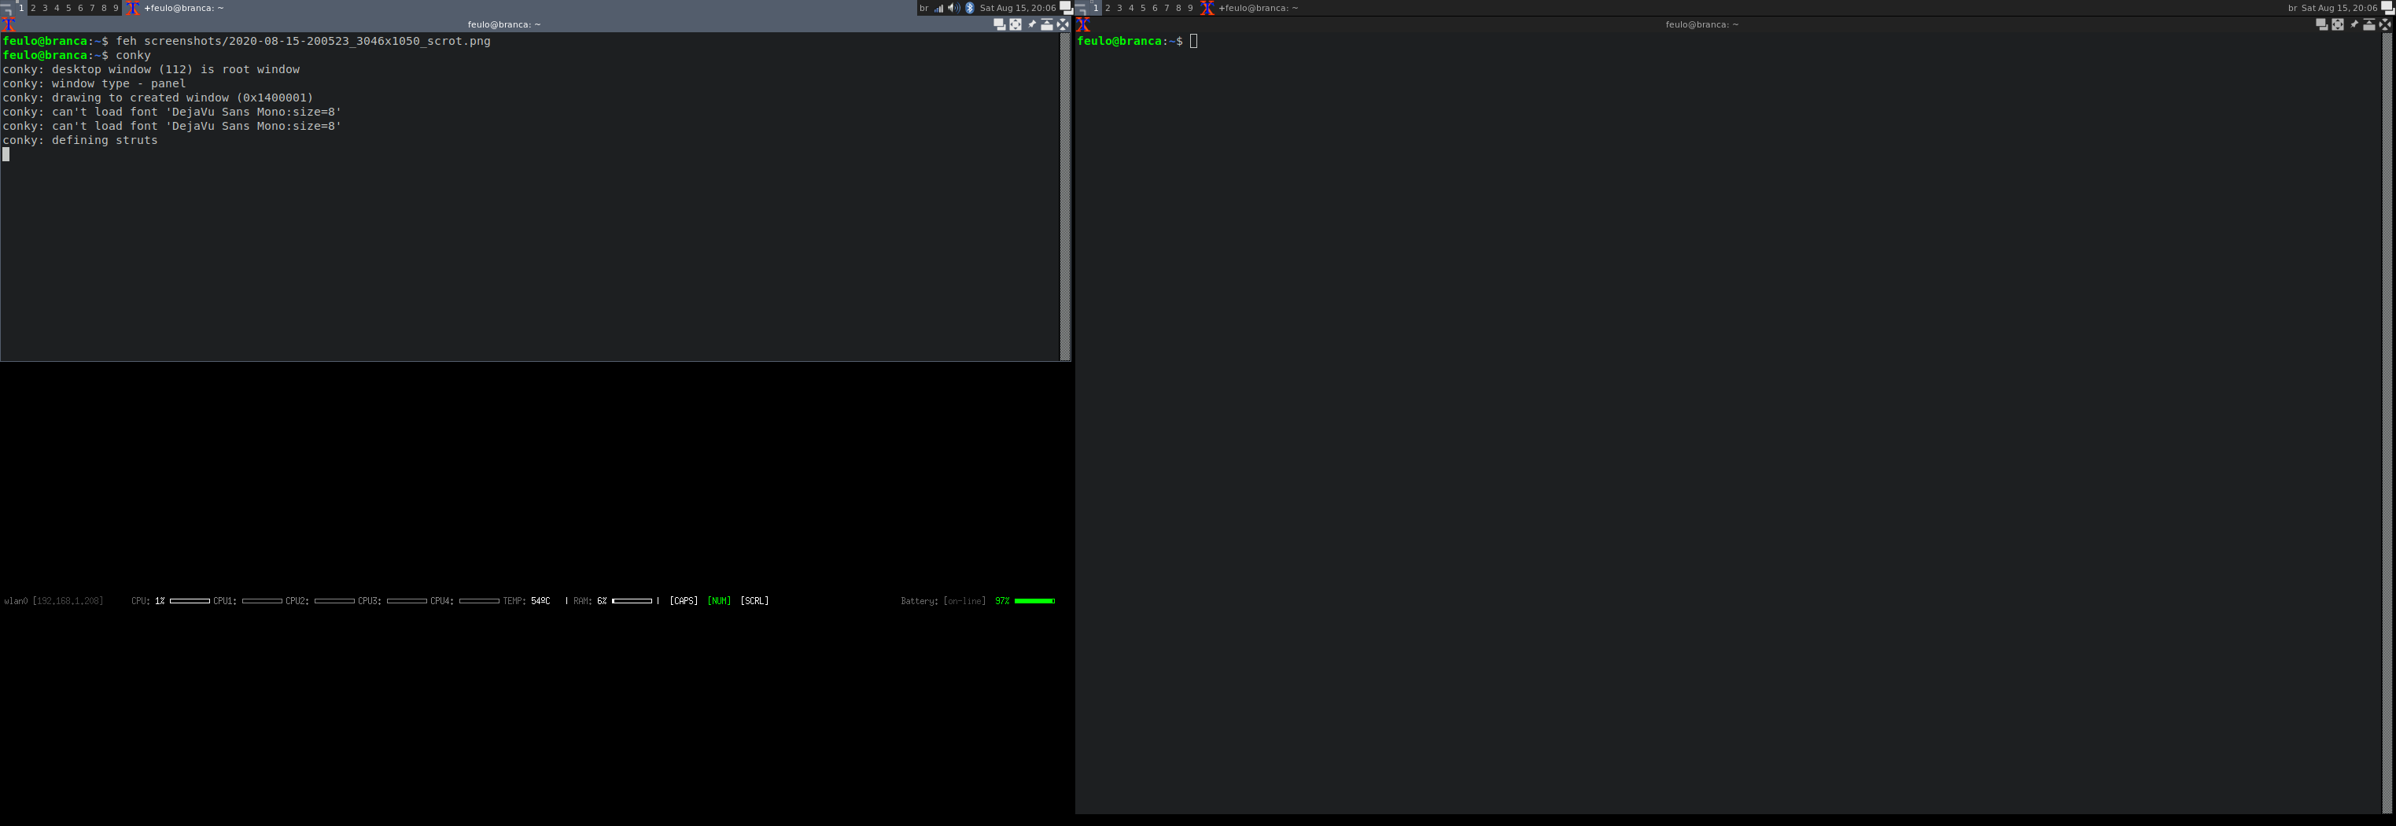Click the 'Sat Aug 15, 20:06' clock
The width and height of the screenshot is (2396, 826).
coord(1019,7)
